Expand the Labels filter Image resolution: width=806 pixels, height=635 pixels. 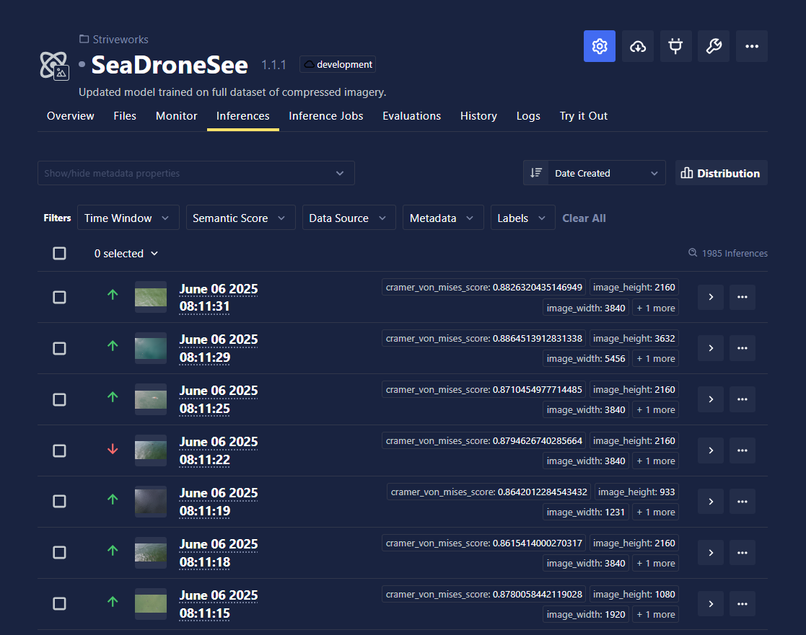click(x=522, y=218)
